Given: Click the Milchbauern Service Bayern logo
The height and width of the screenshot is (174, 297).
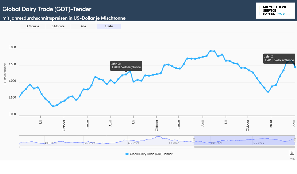Looking at the screenshot, I should pos(275,11).
